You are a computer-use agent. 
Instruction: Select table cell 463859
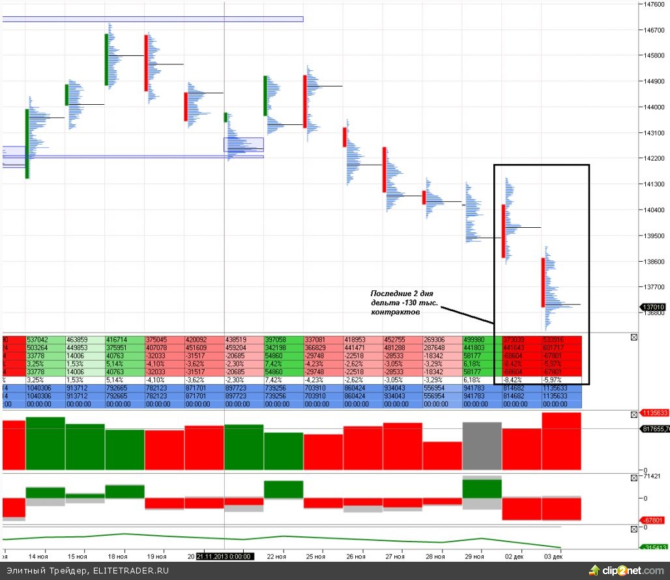coord(85,340)
